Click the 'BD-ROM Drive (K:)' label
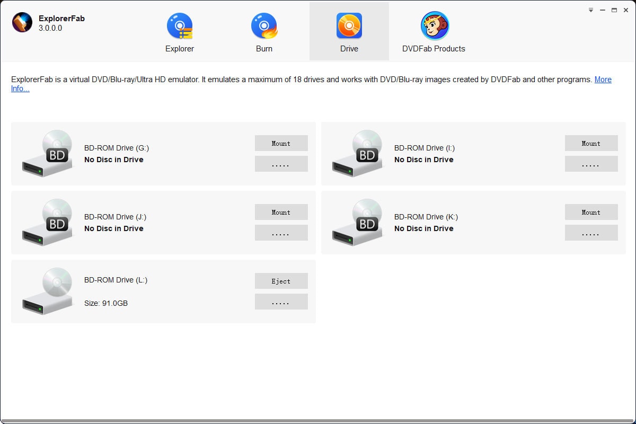Screen dimensions: 636x424 point(426,217)
